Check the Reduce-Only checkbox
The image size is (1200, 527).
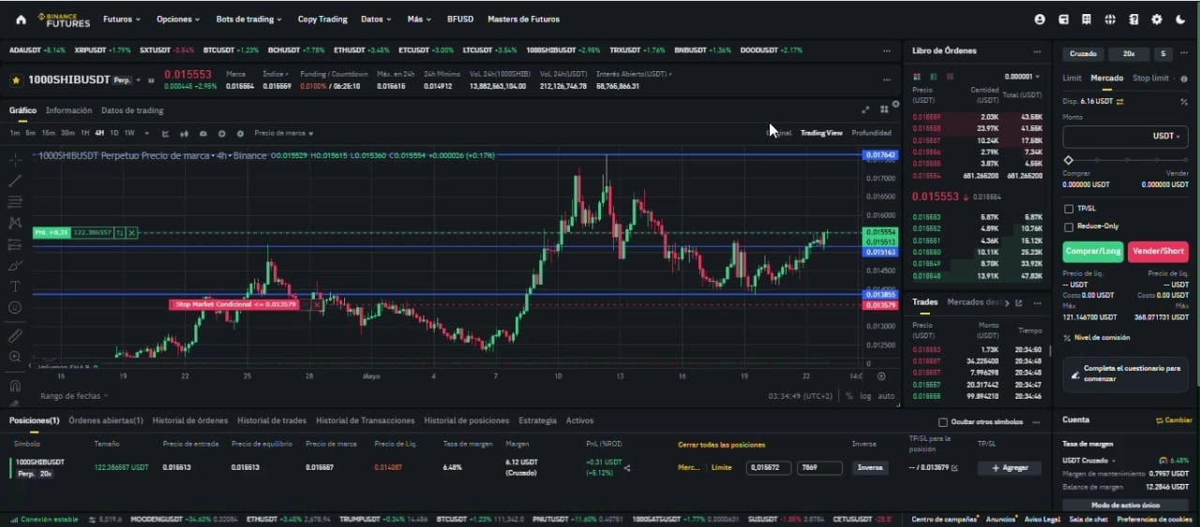pos(1069,227)
